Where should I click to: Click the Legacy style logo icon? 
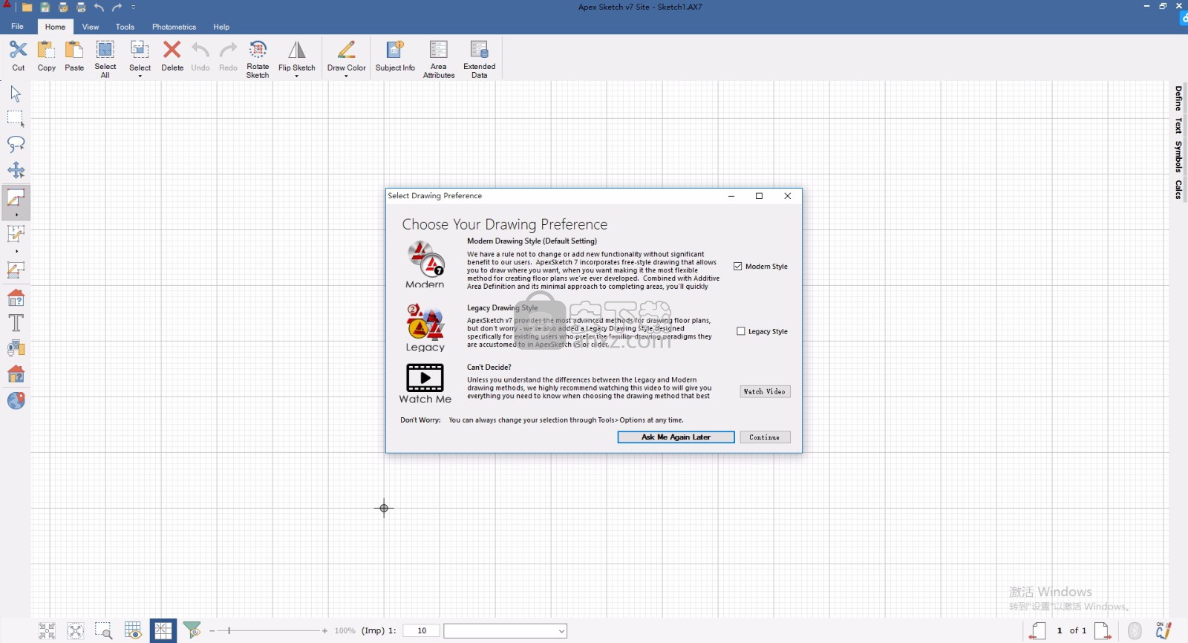[x=425, y=322]
